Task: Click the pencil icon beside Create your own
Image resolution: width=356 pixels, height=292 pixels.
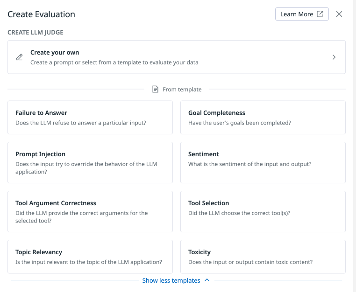Action: pyautogui.click(x=19, y=57)
